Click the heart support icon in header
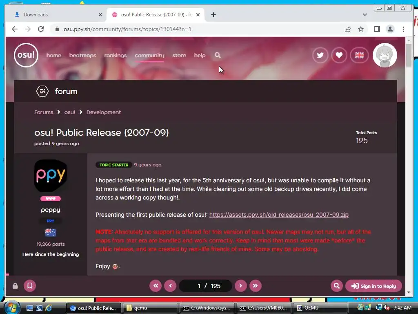The image size is (418, 314). coord(339,55)
